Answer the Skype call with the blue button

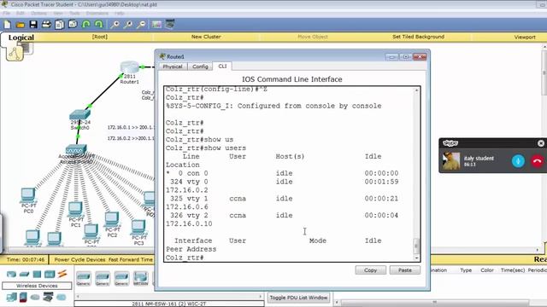[518, 161]
